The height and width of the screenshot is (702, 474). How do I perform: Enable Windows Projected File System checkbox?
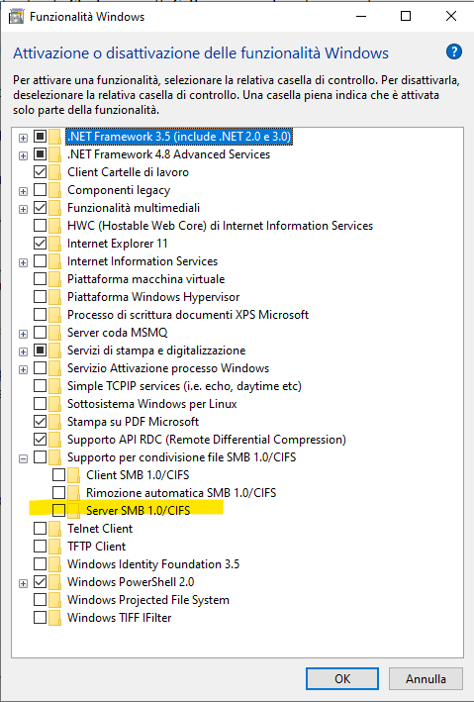(x=41, y=599)
